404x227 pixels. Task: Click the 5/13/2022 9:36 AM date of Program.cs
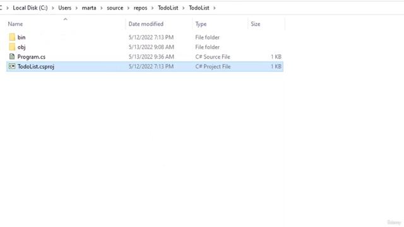151,57
